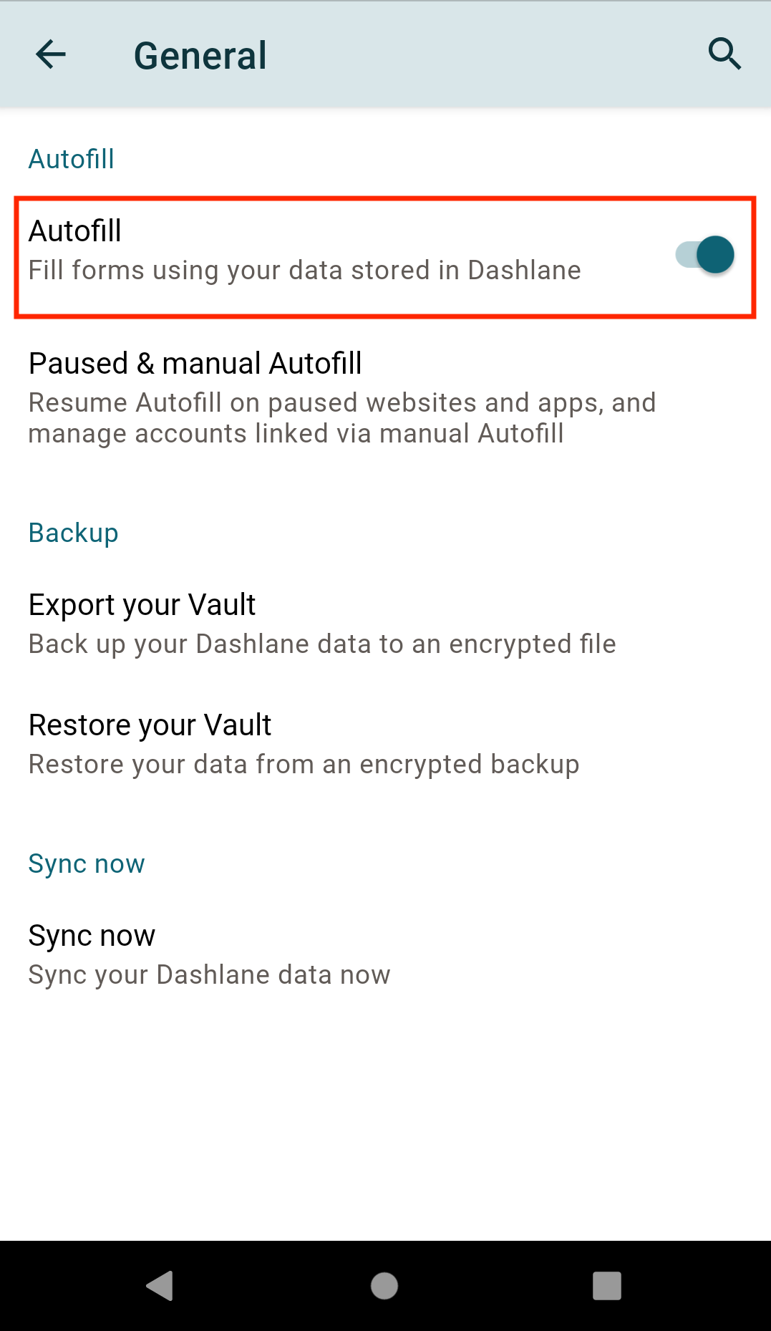771x1331 pixels.
Task: Turn the Autofill form filling switch off
Action: (x=704, y=254)
